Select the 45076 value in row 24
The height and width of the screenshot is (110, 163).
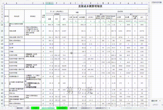click(64, 25)
